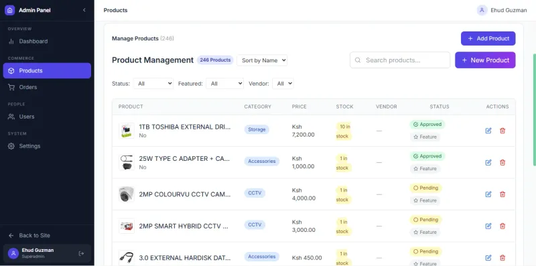
Task: Delete the 25W TYPE C ADAPTER product
Action: [503, 162]
